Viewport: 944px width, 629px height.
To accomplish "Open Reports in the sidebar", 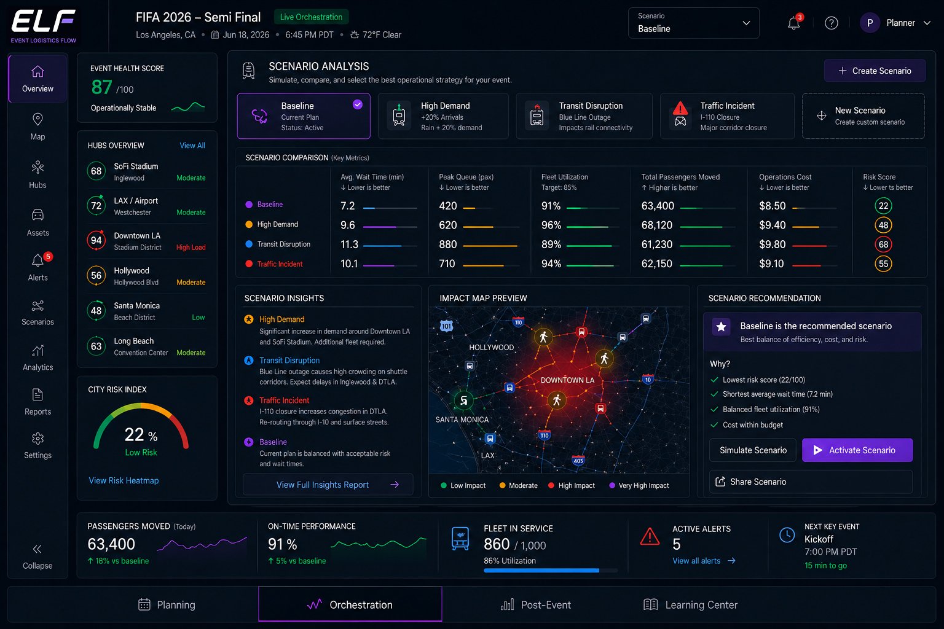I will (x=37, y=402).
